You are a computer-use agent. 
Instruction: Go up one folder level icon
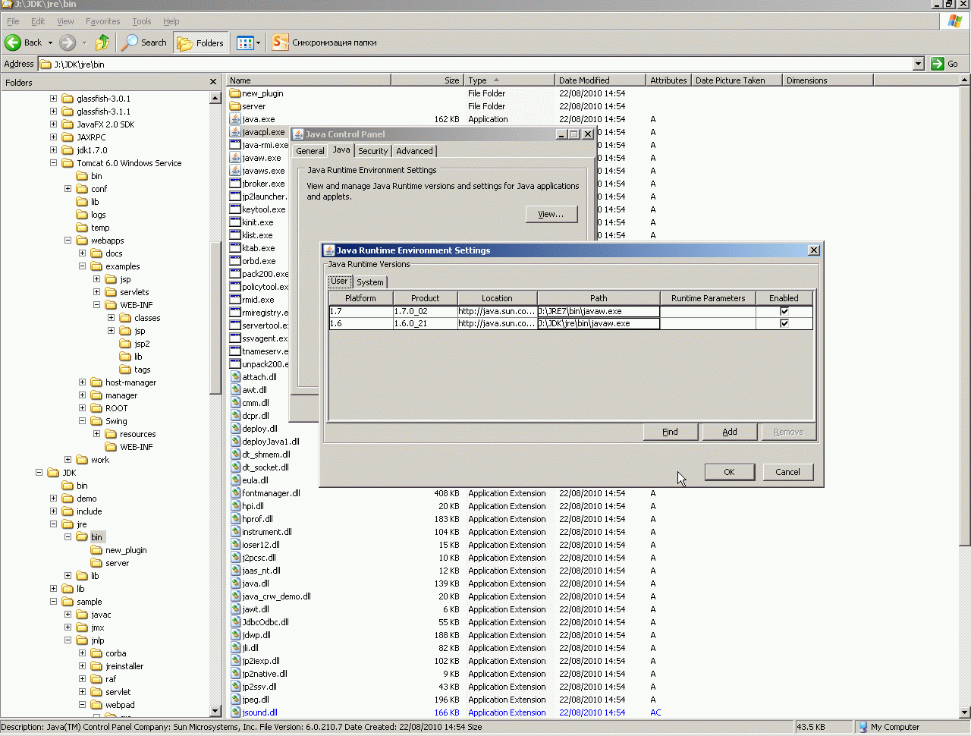coord(102,42)
